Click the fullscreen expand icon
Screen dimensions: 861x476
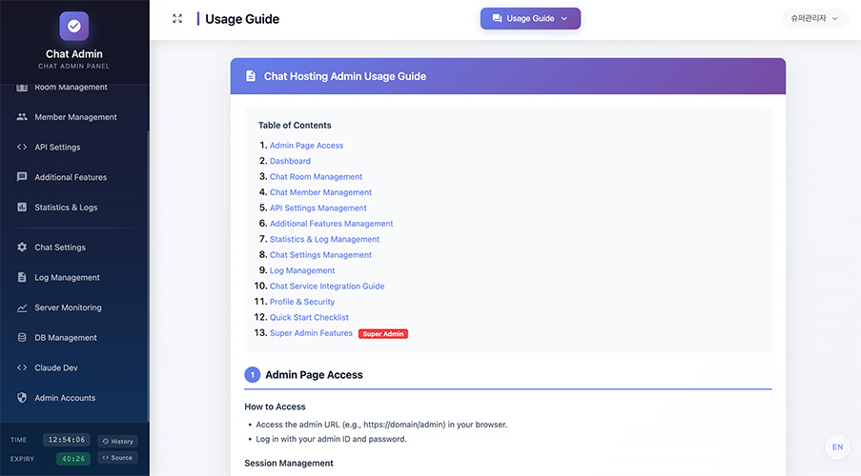click(x=177, y=19)
